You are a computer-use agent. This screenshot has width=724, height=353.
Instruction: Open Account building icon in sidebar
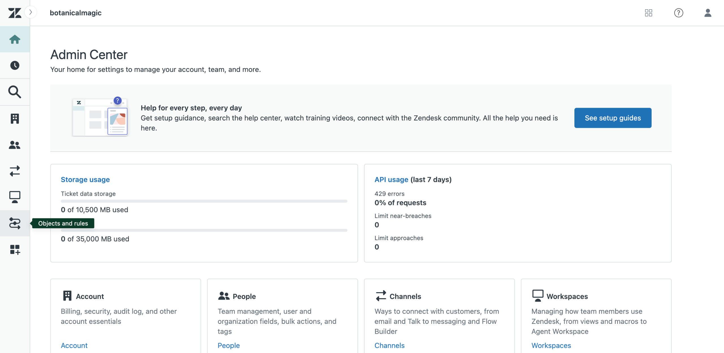tap(15, 119)
